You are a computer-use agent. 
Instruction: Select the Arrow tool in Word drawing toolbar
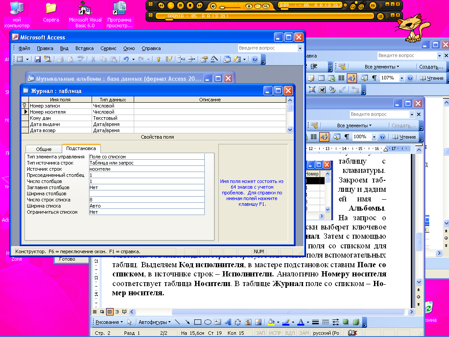pyautogui.click(x=187, y=322)
